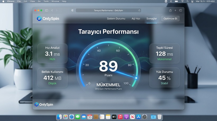Click the address bar showing Tarayıcı Performansı
217x121 pixels.
tap(108, 11)
